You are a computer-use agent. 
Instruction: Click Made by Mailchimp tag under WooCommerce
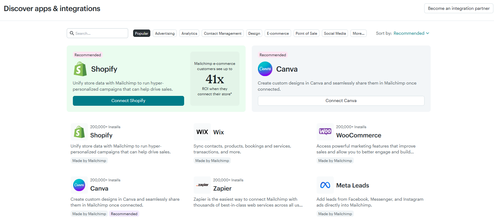point(335,161)
